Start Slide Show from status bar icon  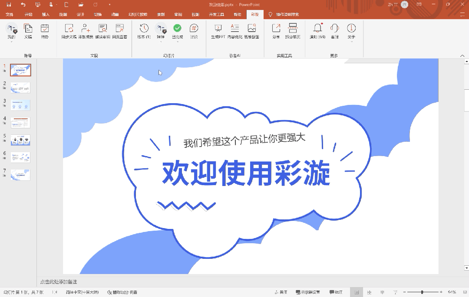(395, 292)
